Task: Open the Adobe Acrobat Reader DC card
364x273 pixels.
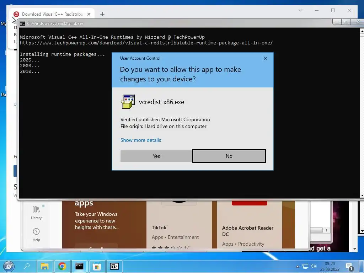Action: pyautogui.click(x=249, y=225)
